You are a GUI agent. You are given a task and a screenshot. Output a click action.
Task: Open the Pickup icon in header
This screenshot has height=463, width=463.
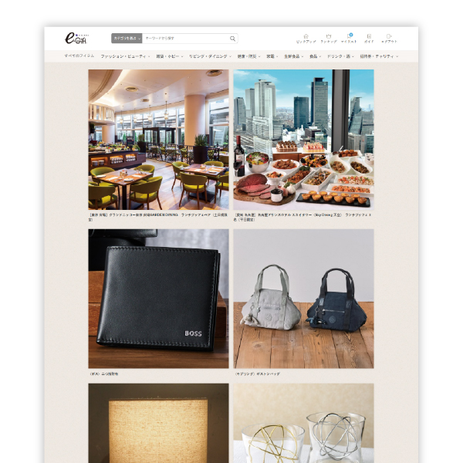point(306,38)
